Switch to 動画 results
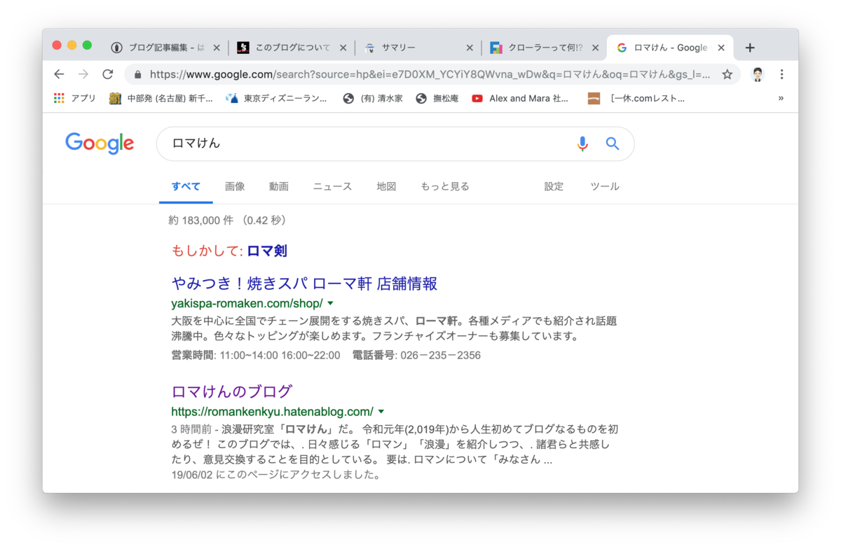The image size is (841, 549). [279, 186]
